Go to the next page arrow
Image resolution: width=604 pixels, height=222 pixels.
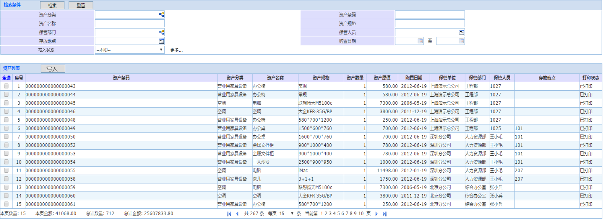click(377, 214)
